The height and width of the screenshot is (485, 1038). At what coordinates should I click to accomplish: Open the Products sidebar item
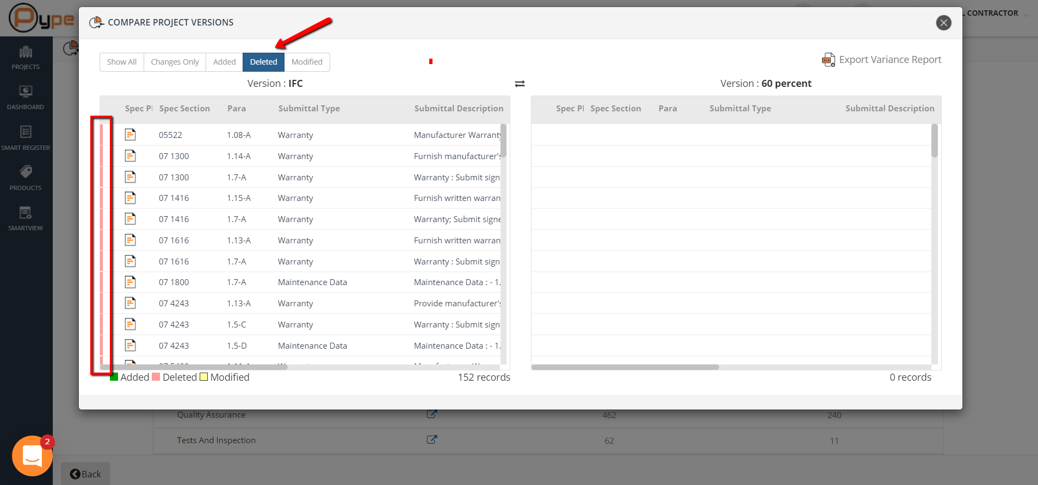pos(26,179)
